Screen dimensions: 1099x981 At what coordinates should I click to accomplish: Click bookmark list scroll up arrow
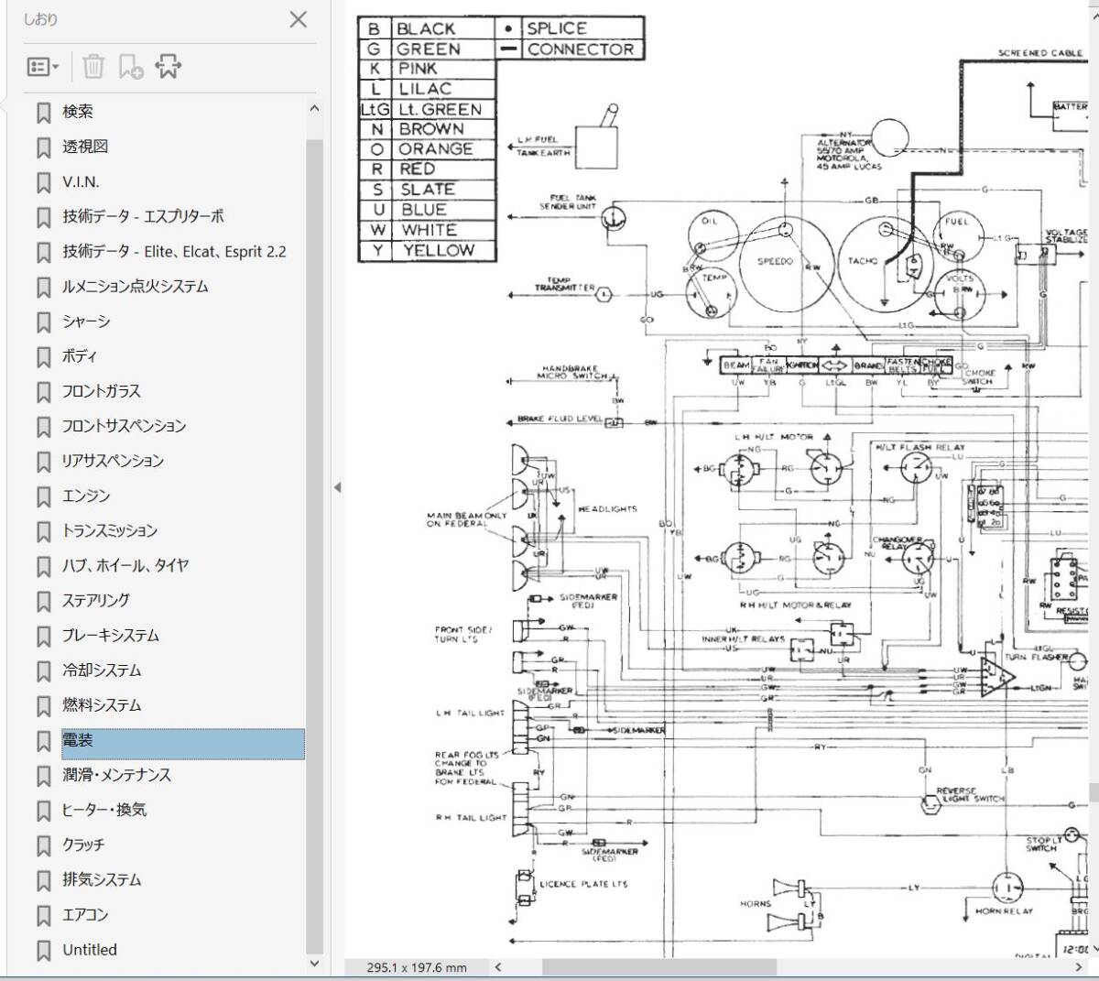click(x=315, y=108)
